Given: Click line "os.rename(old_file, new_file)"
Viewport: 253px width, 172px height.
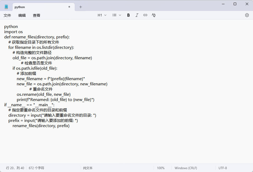Looking at the screenshot, I should point(44,94).
